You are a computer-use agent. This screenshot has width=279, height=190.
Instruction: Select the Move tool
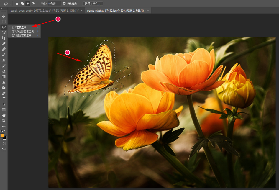pos(4,16)
